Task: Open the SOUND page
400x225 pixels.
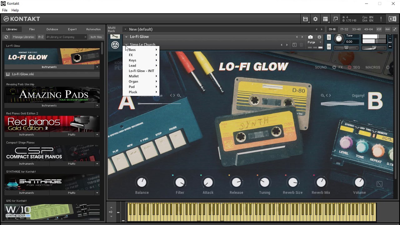Action: click(321, 67)
